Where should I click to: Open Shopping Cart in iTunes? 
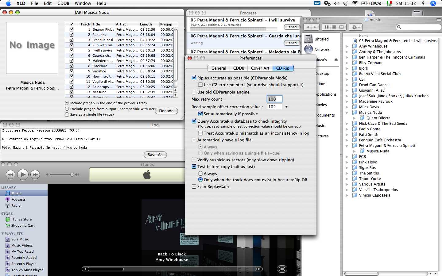23,225
